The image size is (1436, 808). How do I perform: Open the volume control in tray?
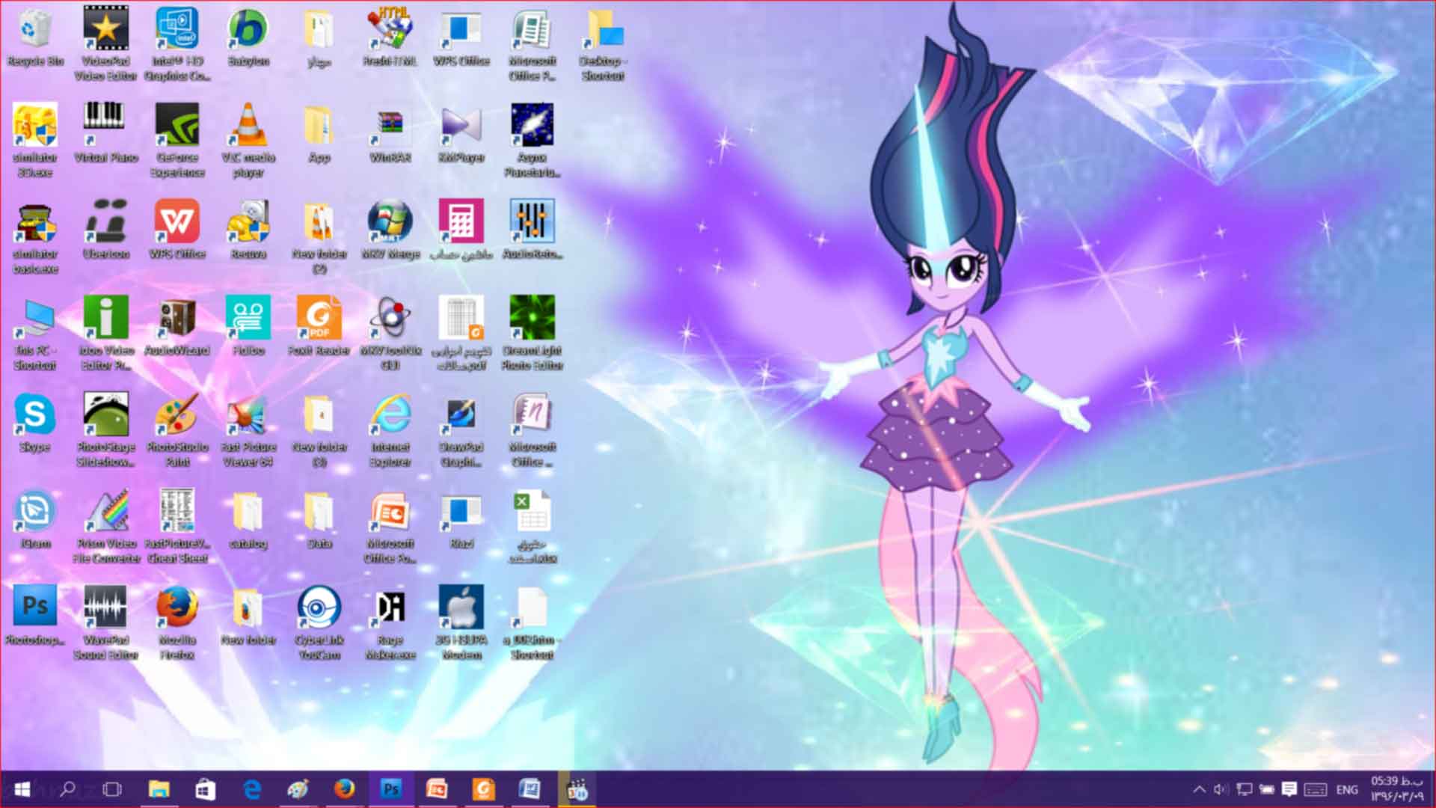coord(1221,789)
